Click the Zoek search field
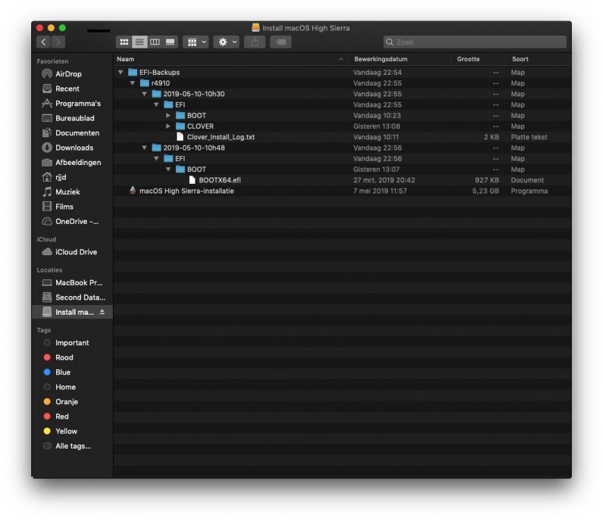603x520 pixels. point(475,42)
